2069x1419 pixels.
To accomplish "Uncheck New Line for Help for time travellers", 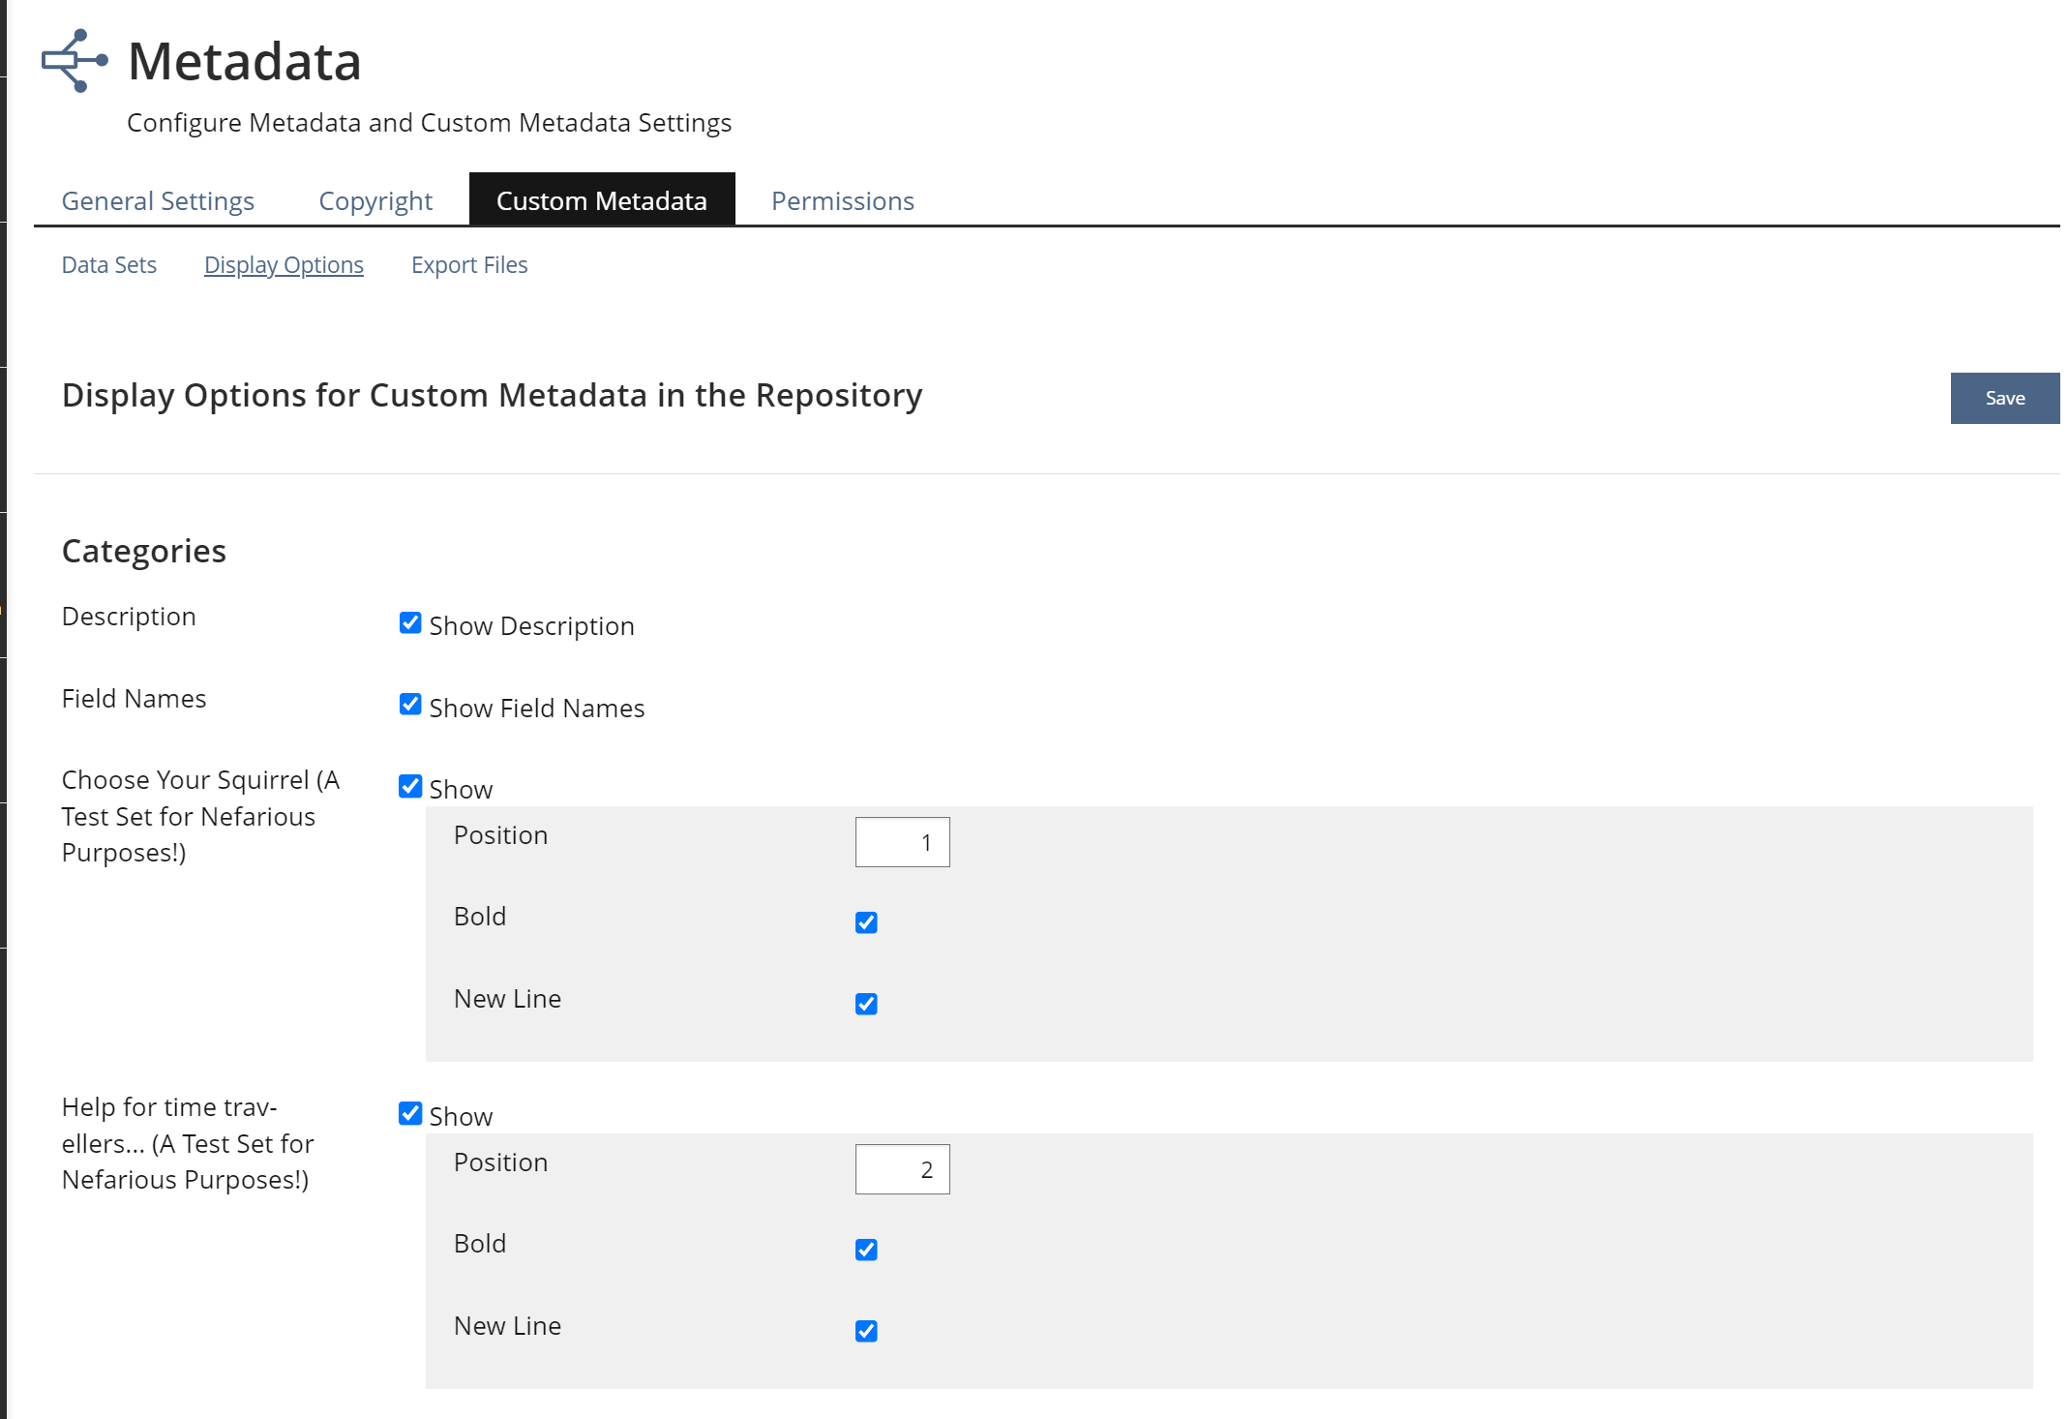I will click(866, 1331).
